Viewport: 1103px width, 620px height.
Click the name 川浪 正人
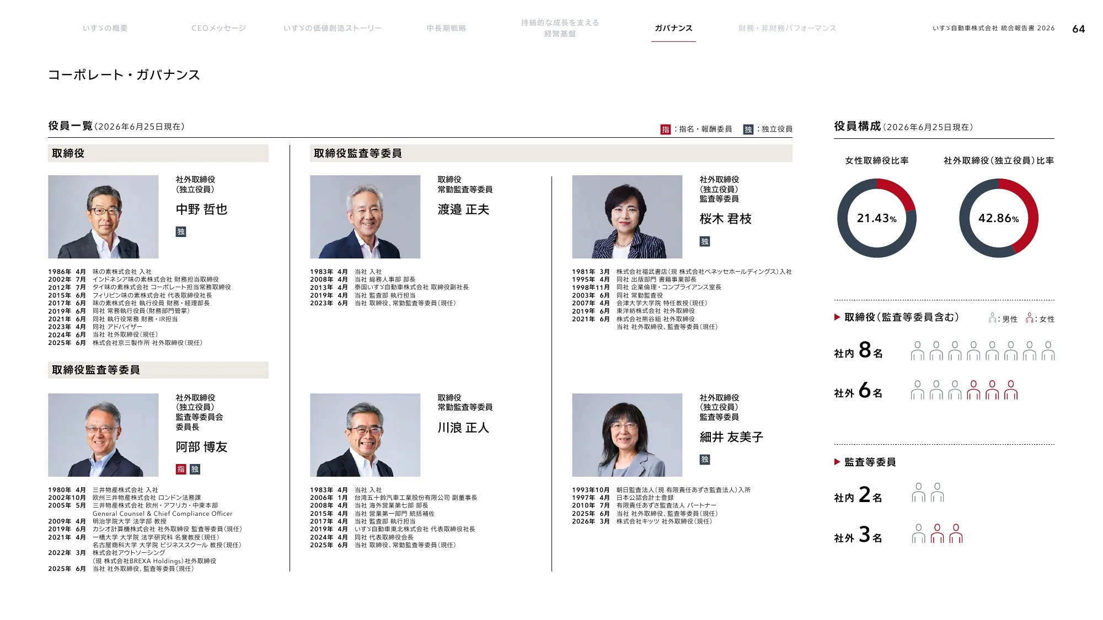pyautogui.click(x=463, y=428)
